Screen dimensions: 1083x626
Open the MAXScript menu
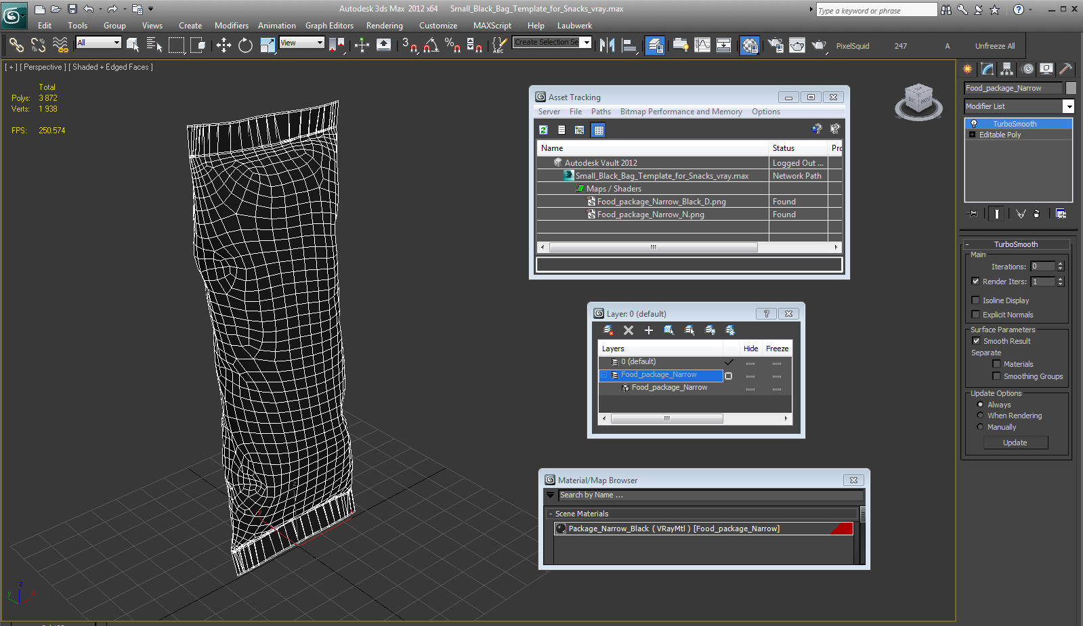pos(492,26)
